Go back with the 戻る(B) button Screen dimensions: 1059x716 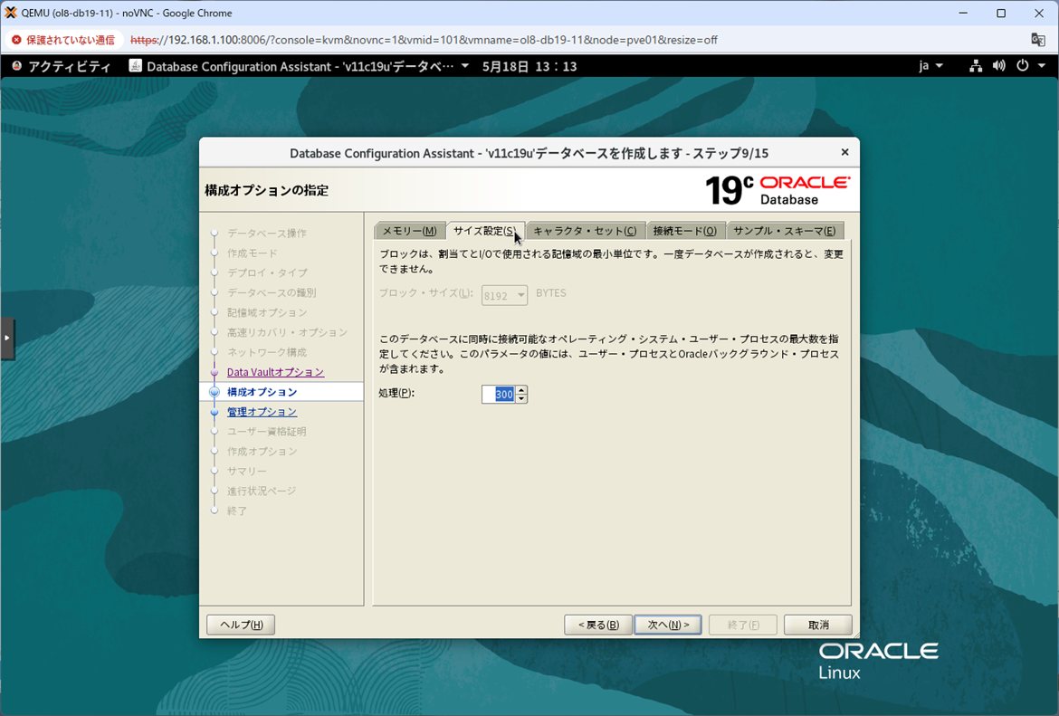(597, 625)
